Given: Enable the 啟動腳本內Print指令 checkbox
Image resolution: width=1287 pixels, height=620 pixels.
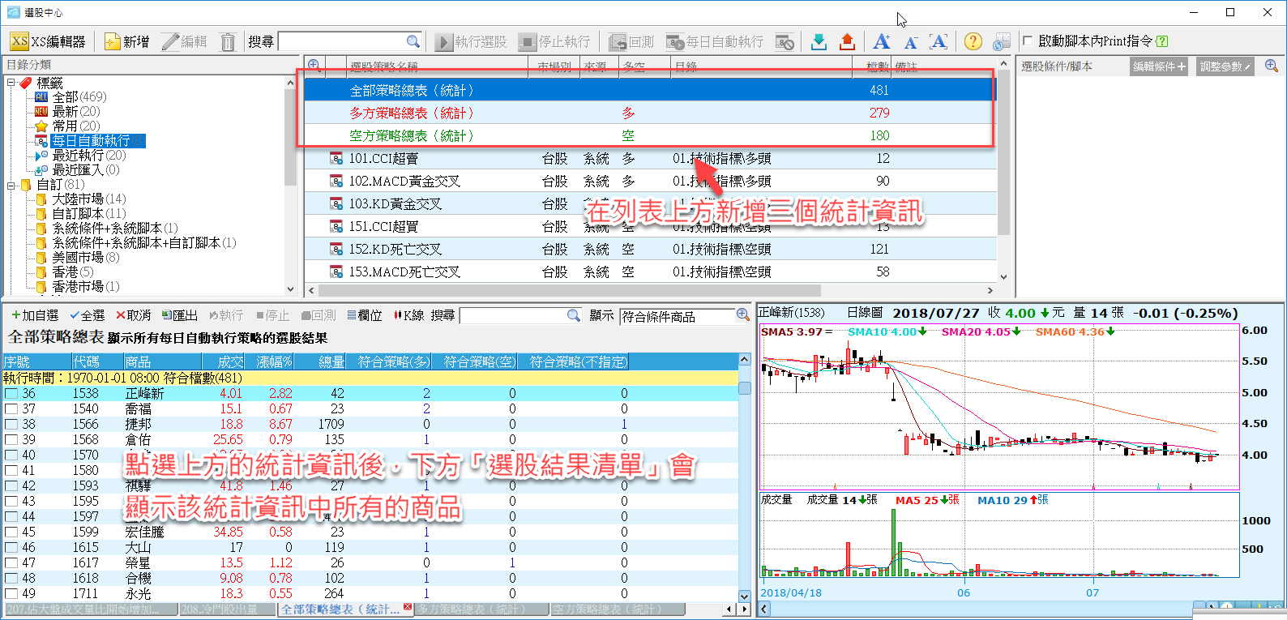Looking at the screenshot, I should click(x=1028, y=41).
